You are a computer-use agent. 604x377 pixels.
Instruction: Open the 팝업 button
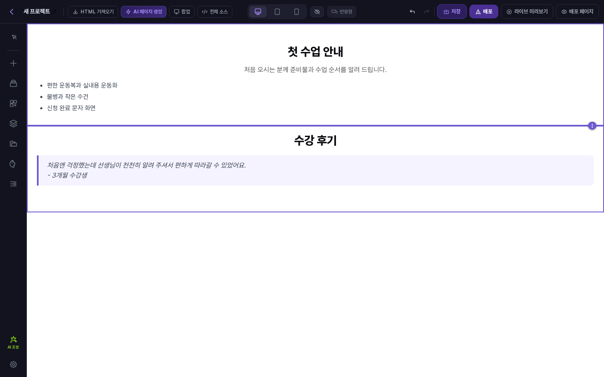pyautogui.click(x=182, y=12)
